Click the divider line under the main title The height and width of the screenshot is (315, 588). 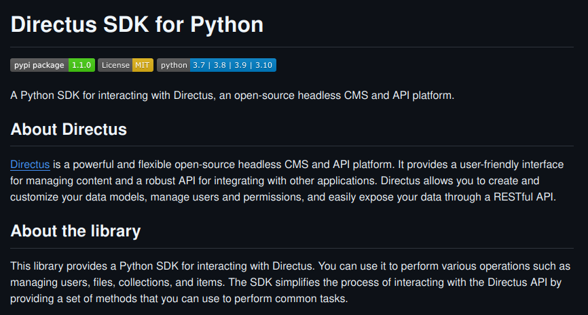click(292, 47)
